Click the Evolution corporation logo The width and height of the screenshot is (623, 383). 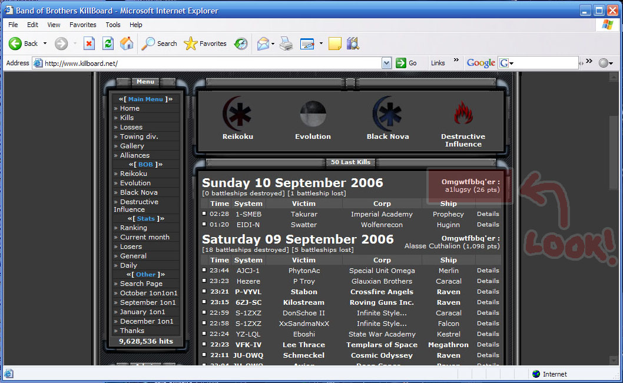click(x=313, y=114)
